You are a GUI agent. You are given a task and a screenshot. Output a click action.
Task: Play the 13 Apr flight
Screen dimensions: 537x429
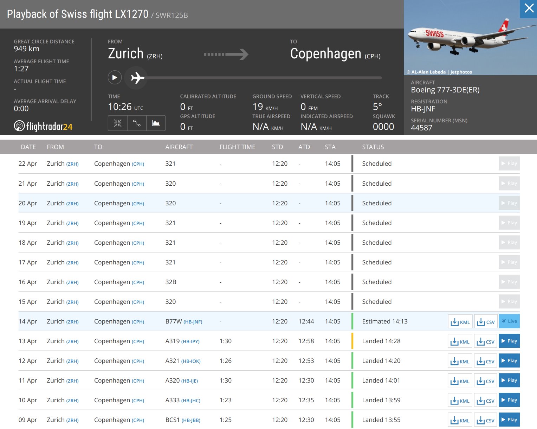[x=509, y=341]
